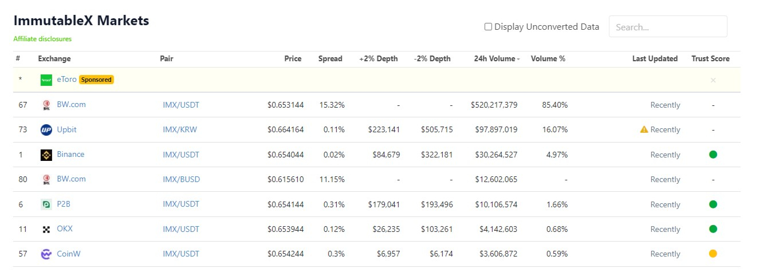Click the Sponsored badge
The height and width of the screenshot is (272, 759).
coord(96,80)
